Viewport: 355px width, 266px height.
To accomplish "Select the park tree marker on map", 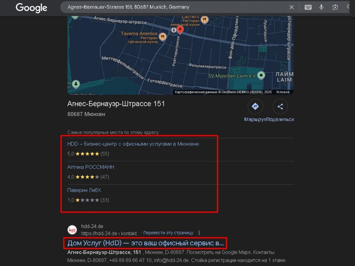I will [76, 84].
